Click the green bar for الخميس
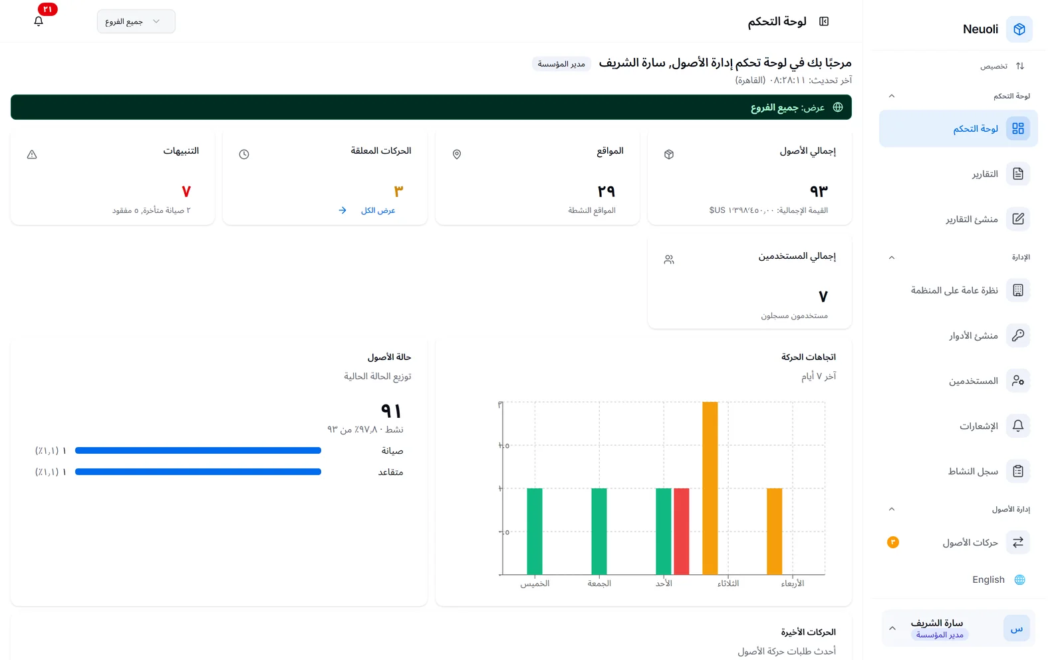Screen dimensions: 1064x660 (535, 532)
